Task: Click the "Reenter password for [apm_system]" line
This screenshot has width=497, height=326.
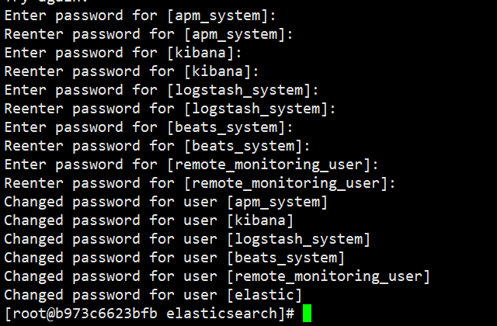Action: [149, 34]
